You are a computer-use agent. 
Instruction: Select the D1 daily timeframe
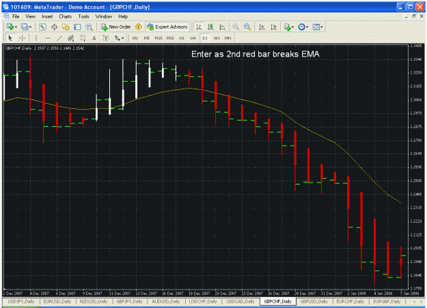pyautogui.click(x=205, y=38)
